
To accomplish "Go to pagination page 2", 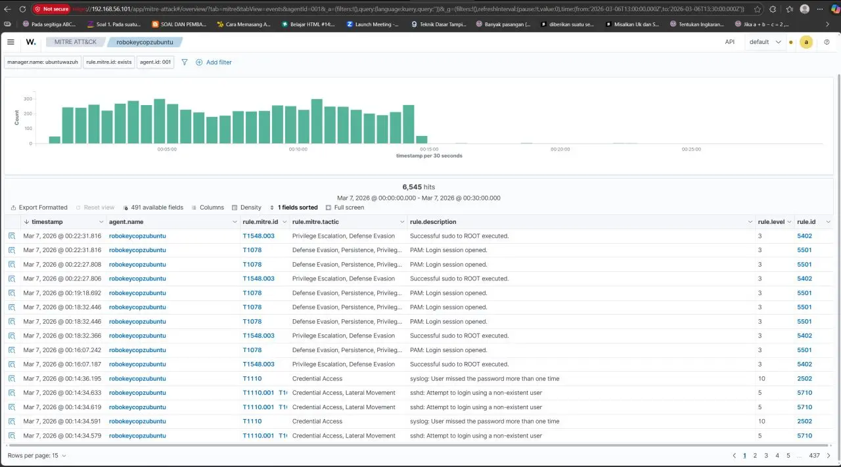I will click(755, 455).
